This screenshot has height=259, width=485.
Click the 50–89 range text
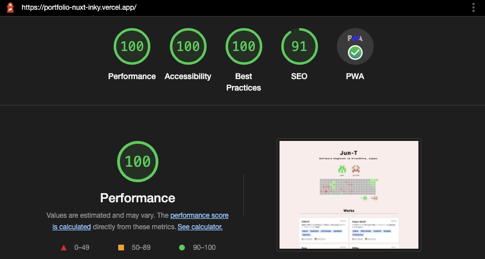point(141,248)
